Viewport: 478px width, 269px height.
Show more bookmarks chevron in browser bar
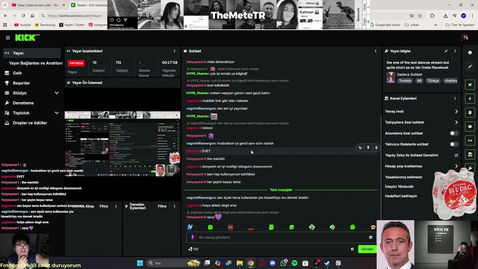435,25
